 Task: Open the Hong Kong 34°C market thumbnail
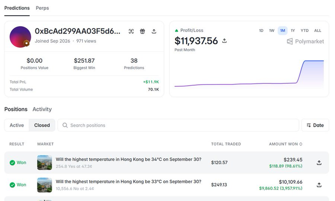pyautogui.click(x=44, y=163)
